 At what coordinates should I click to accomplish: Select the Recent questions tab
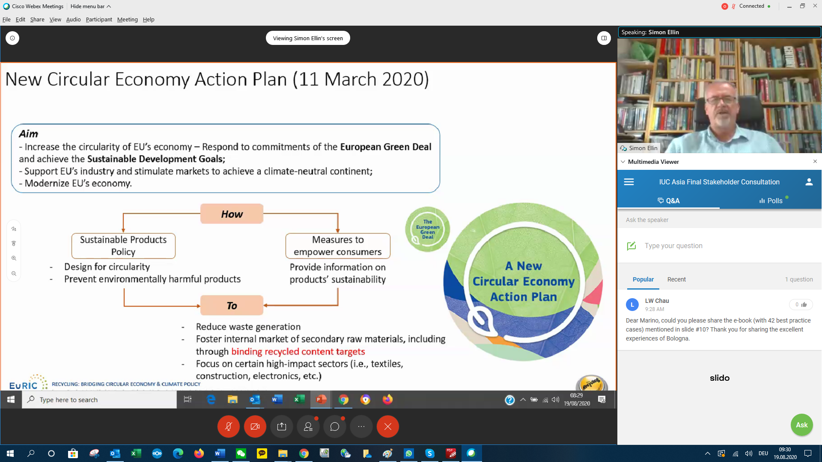point(676,279)
